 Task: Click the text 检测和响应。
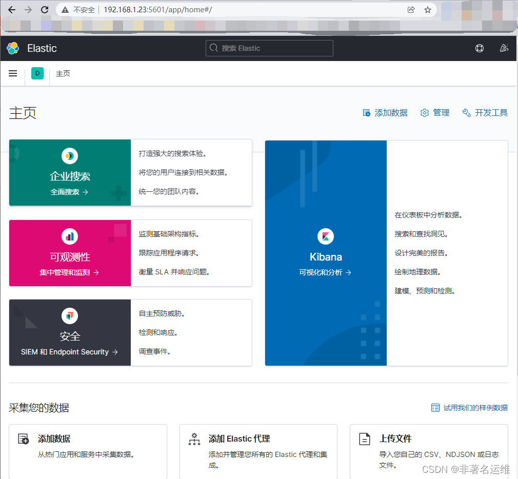point(158,333)
